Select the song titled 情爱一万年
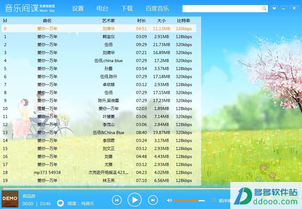 coord(99,108)
